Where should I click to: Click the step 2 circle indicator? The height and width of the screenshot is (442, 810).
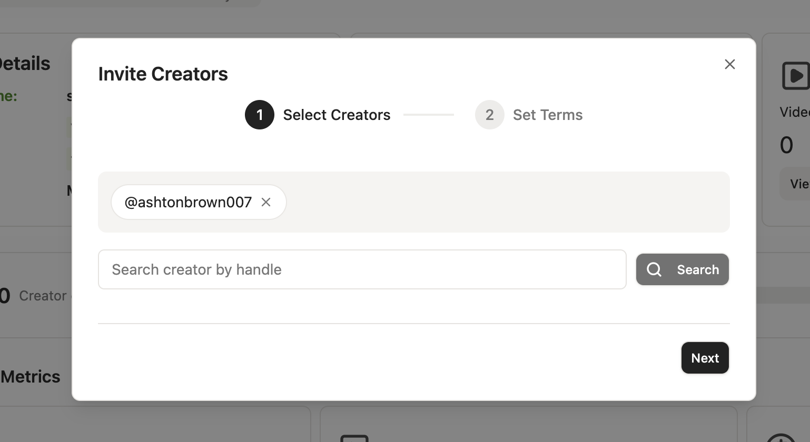pyautogui.click(x=490, y=115)
